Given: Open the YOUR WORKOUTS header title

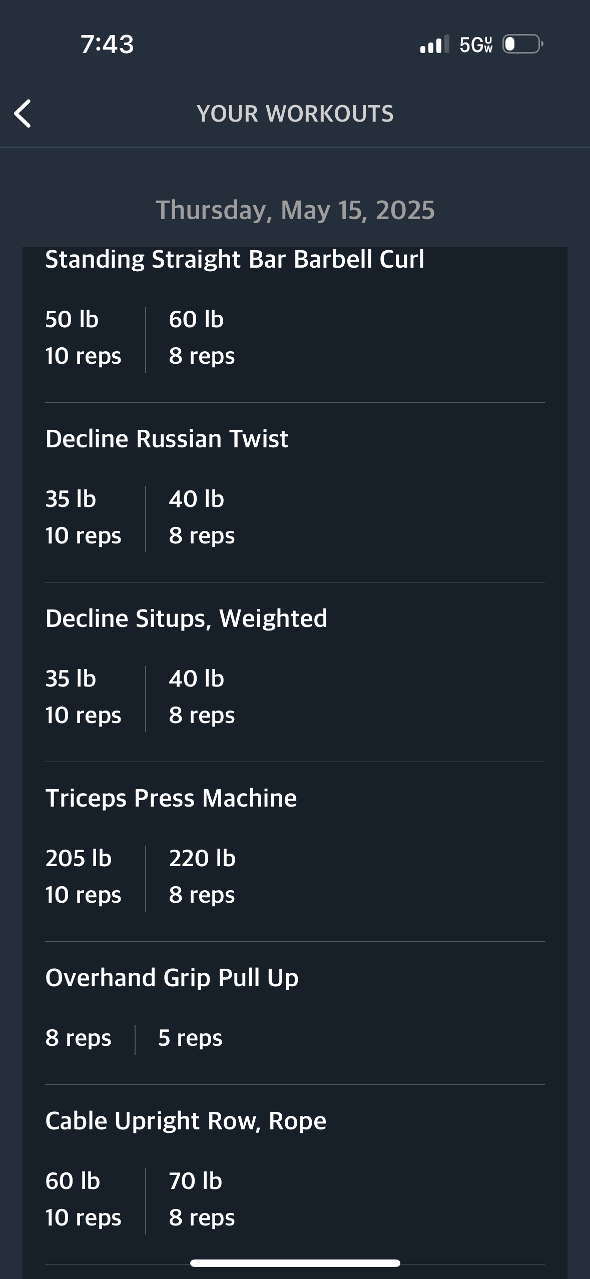Looking at the screenshot, I should point(295,114).
